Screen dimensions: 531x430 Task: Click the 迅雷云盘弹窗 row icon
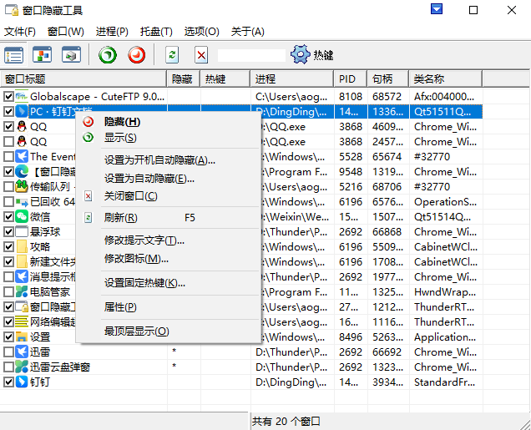pyautogui.click(x=22, y=367)
